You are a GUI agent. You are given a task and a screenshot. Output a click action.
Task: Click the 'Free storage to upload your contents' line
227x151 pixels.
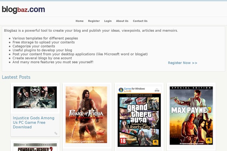(44, 42)
